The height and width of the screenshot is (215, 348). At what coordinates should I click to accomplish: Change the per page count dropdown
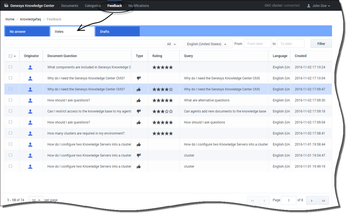coord(36,200)
